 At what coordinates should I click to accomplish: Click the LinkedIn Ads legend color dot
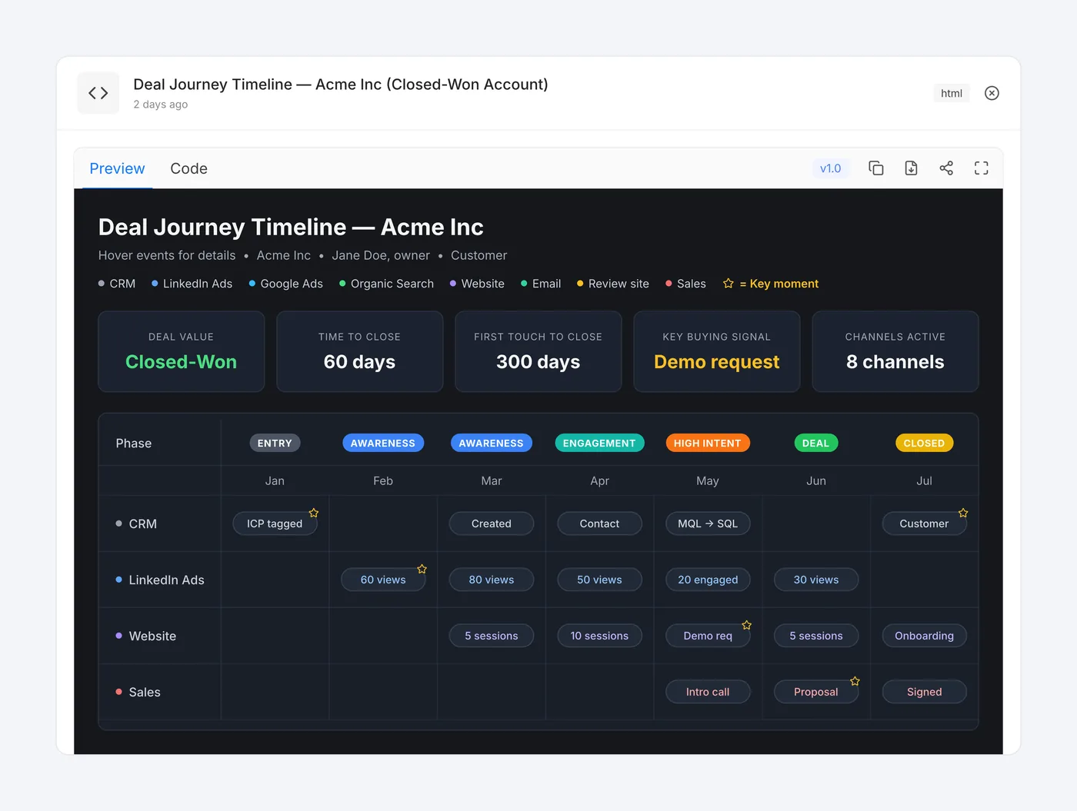click(155, 284)
